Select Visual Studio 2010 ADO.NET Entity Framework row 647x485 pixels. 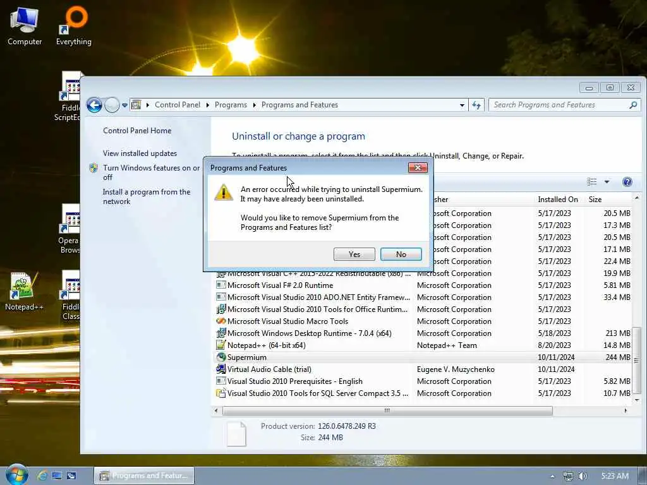[423, 297]
